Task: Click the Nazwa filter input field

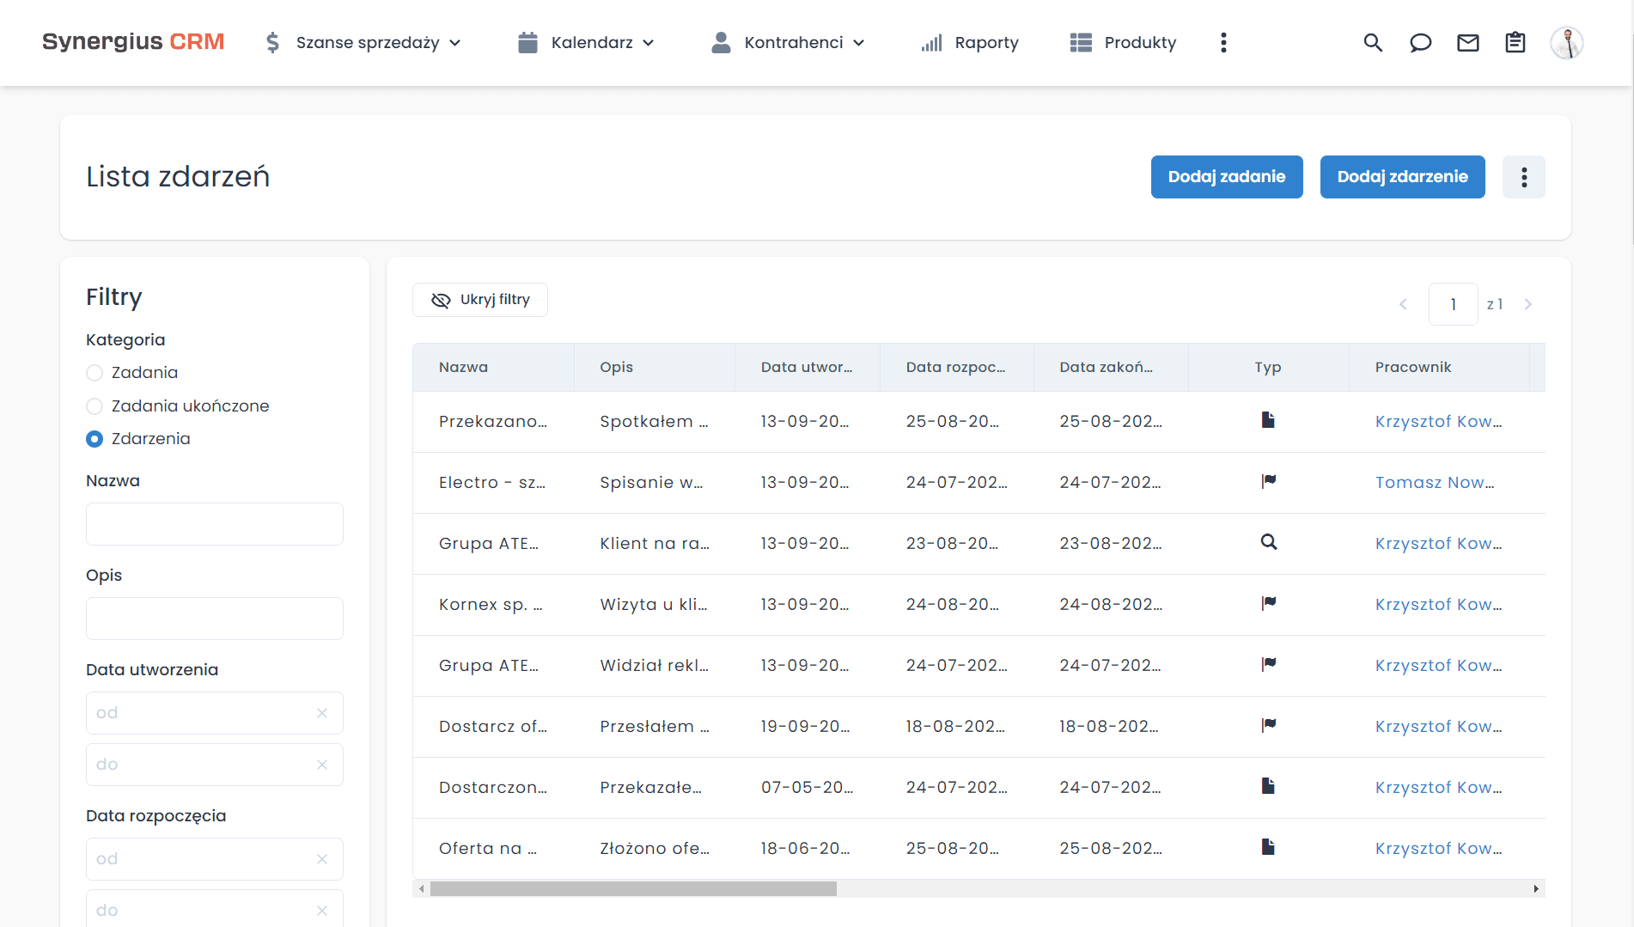Action: pyautogui.click(x=215, y=524)
